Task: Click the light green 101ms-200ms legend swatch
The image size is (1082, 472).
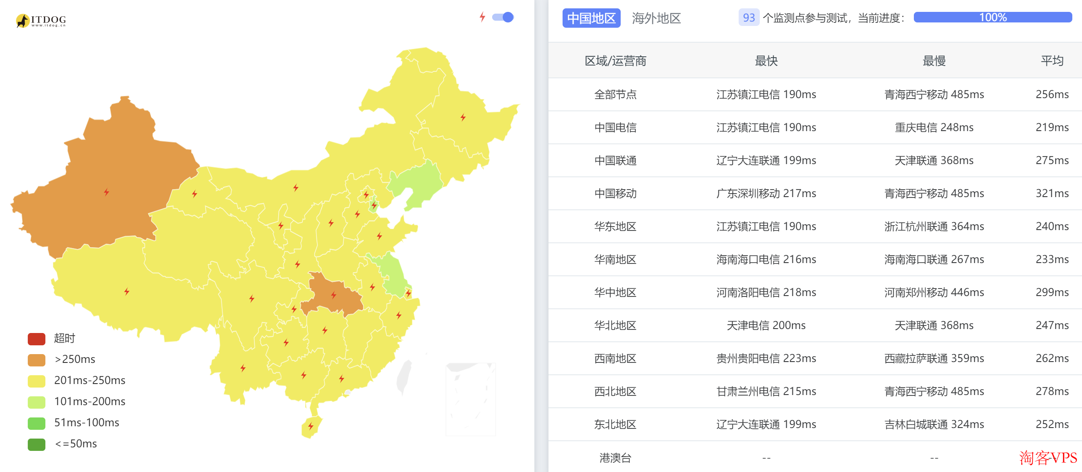Action: (37, 402)
